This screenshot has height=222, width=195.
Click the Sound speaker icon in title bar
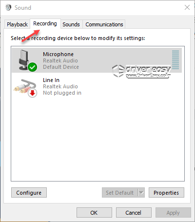coord(8,7)
